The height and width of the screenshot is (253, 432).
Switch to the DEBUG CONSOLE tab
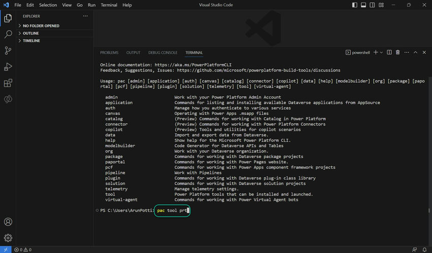(163, 52)
